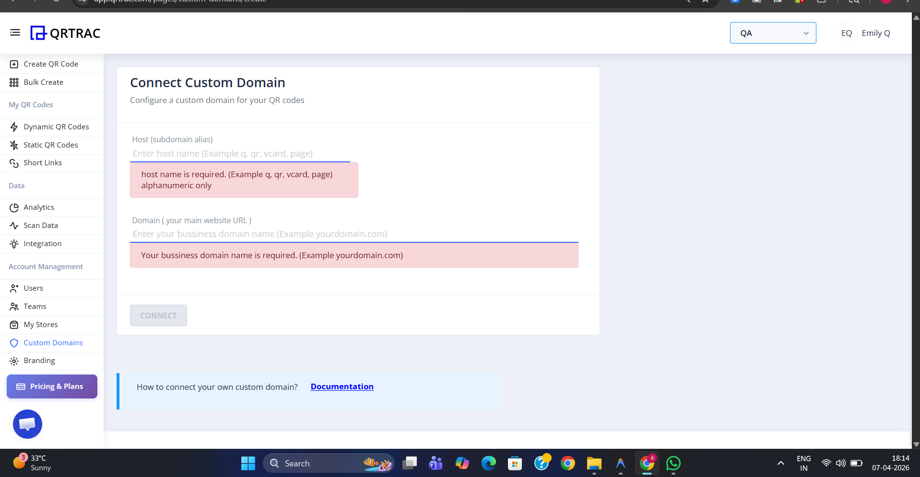The height and width of the screenshot is (477, 920).
Task: Open the QA workspace dropdown
Action: pyautogui.click(x=772, y=33)
